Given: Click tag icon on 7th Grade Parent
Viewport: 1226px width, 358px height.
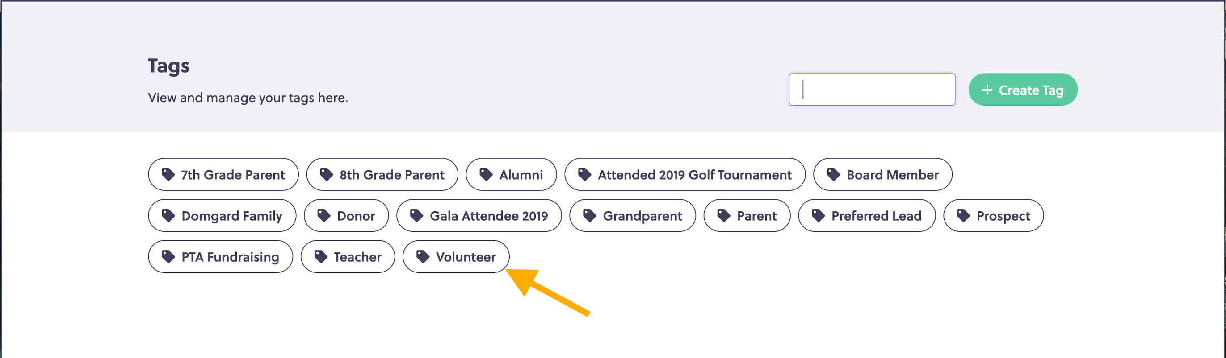Looking at the screenshot, I should (x=168, y=174).
